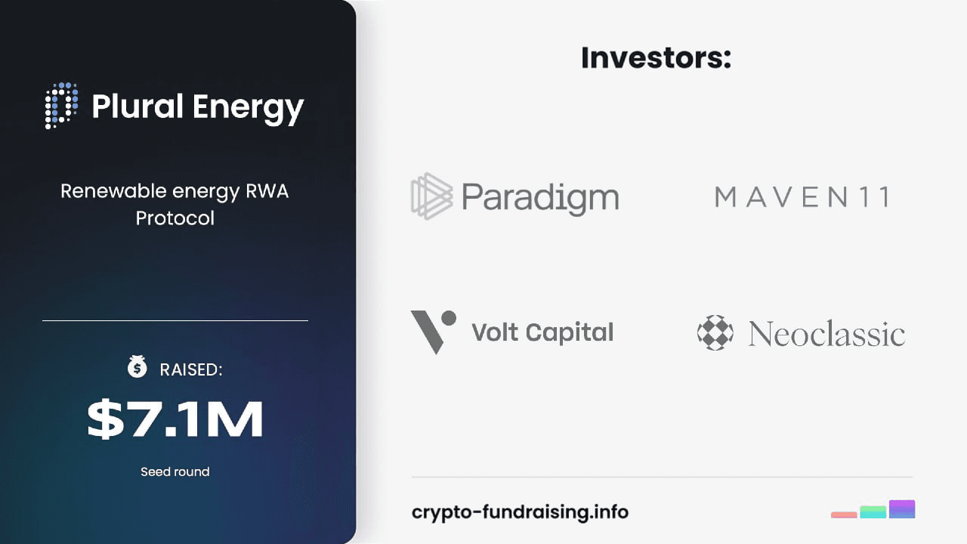Click the Seed round label
This screenshot has width=967, height=544.
pos(175,471)
